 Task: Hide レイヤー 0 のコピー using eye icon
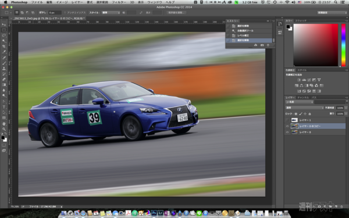click(x=287, y=126)
